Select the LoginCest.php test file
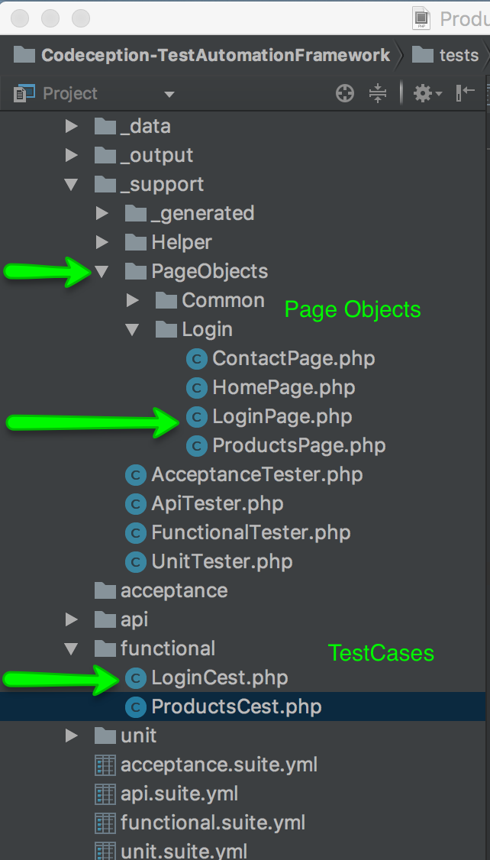Screen dimensions: 490x860 tap(219, 677)
